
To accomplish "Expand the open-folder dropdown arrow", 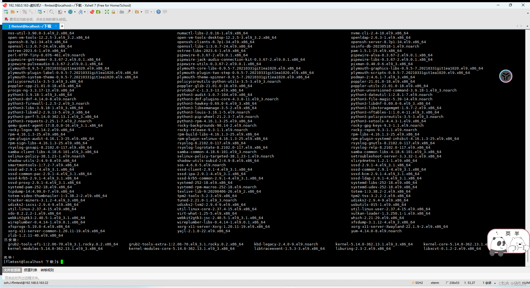I will [x=18, y=12].
